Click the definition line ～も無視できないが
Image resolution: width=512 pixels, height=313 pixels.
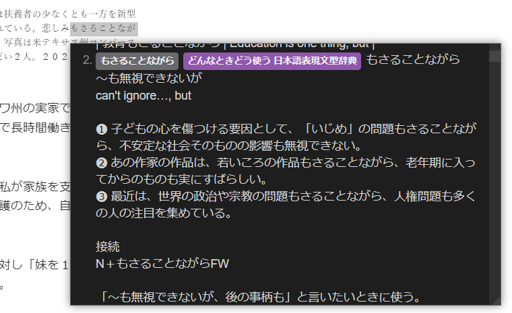tap(149, 78)
